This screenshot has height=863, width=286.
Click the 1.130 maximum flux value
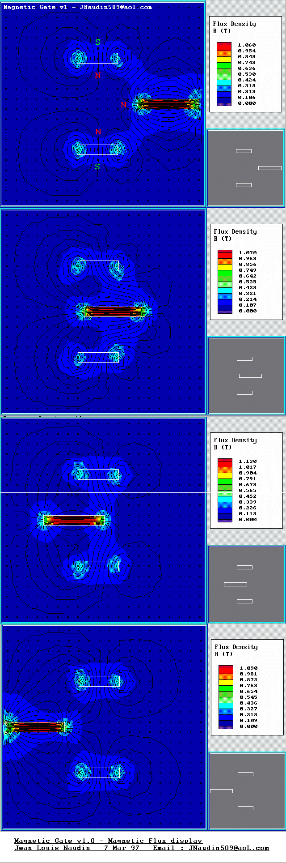click(248, 461)
